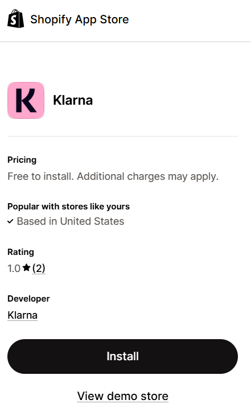Click the Additional charges may apply text
The width and height of the screenshot is (251, 408).
click(147, 176)
